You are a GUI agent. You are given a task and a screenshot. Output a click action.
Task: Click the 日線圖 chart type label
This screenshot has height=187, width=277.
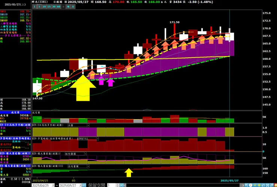(x=58, y=2)
